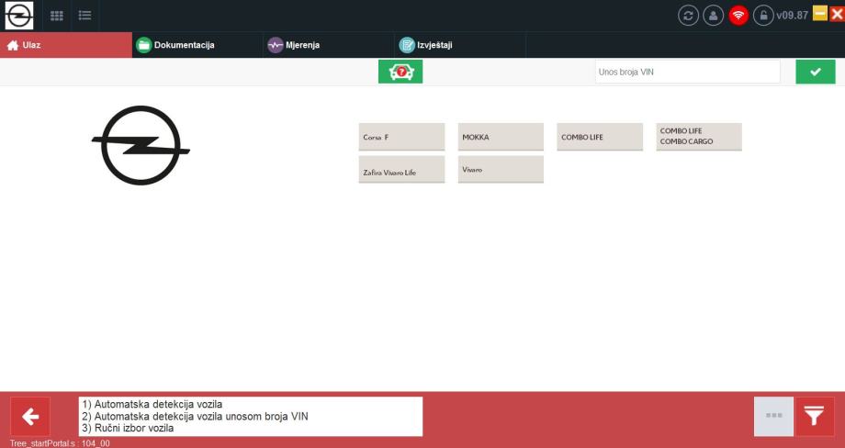Screen dimensions: 845x448
Task: Open the filter funnel button
Action: click(815, 416)
